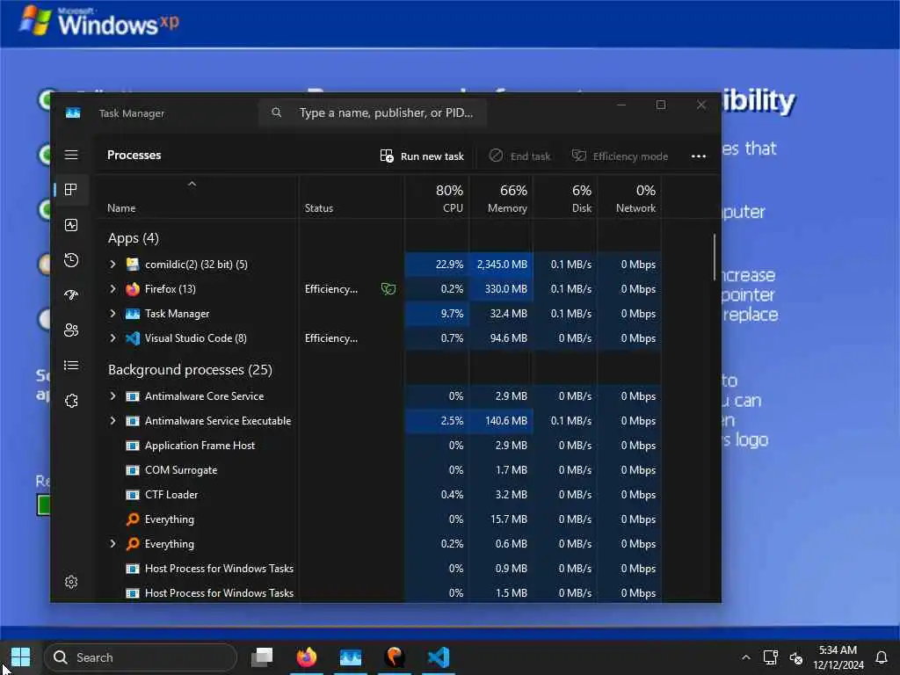Click the Efficiency mode button
900x675 pixels.
[x=620, y=156]
